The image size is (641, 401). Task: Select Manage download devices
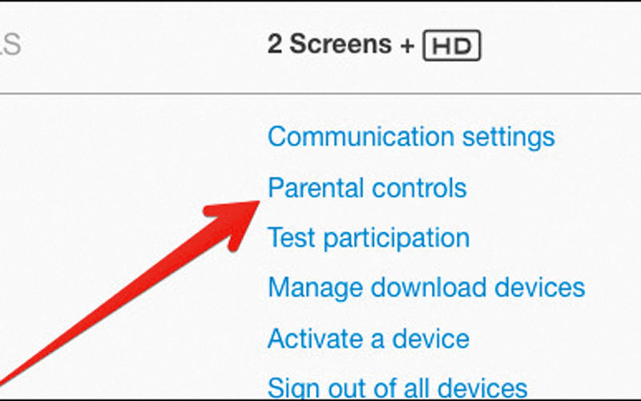tap(425, 287)
